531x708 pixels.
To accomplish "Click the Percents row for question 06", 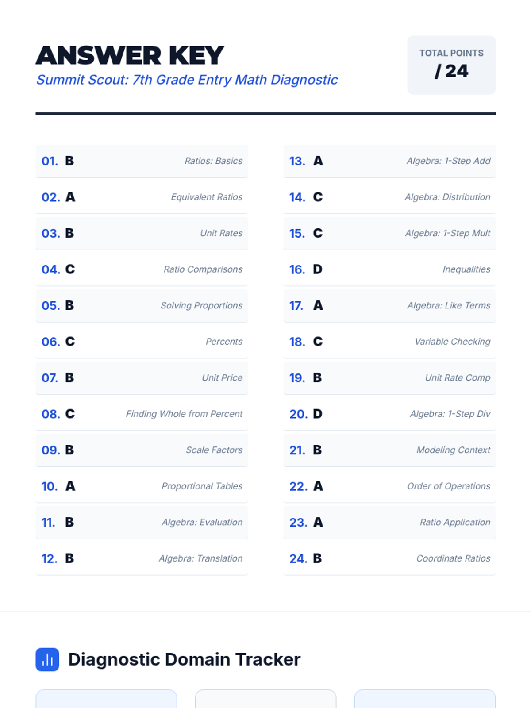I will [x=141, y=342].
